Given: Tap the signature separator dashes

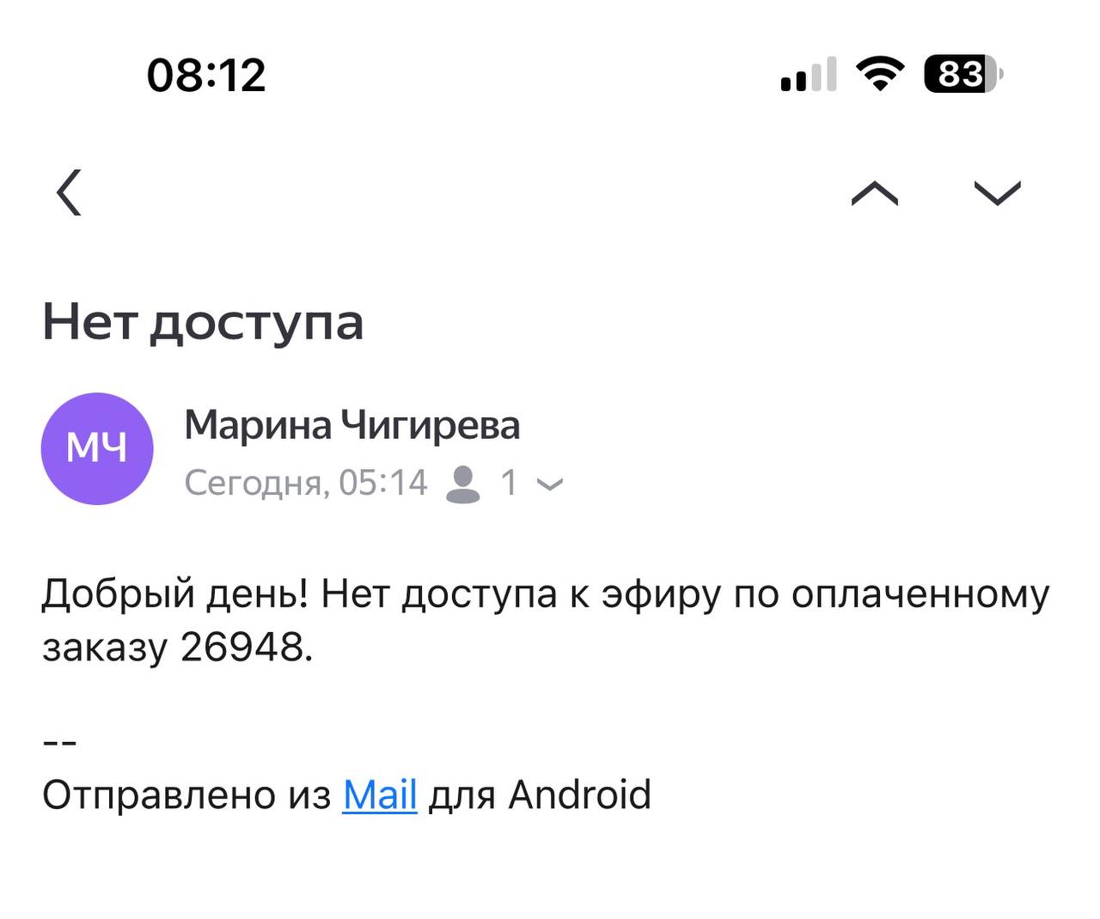Looking at the screenshot, I should pyautogui.click(x=60, y=742).
